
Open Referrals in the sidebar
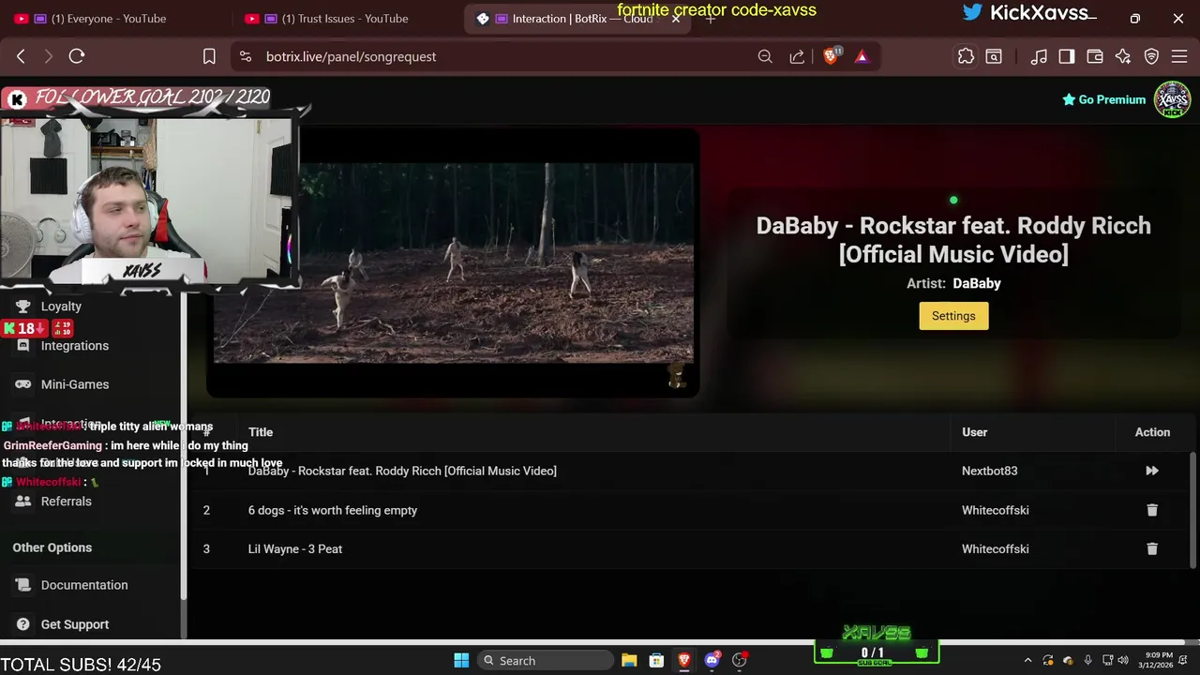tap(66, 502)
